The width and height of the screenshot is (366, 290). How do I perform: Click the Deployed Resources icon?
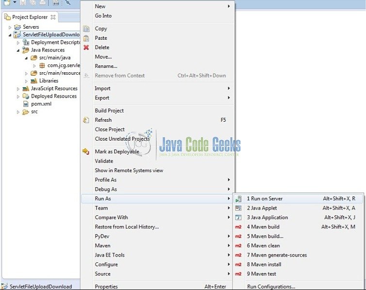pyautogui.click(x=26, y=97)
